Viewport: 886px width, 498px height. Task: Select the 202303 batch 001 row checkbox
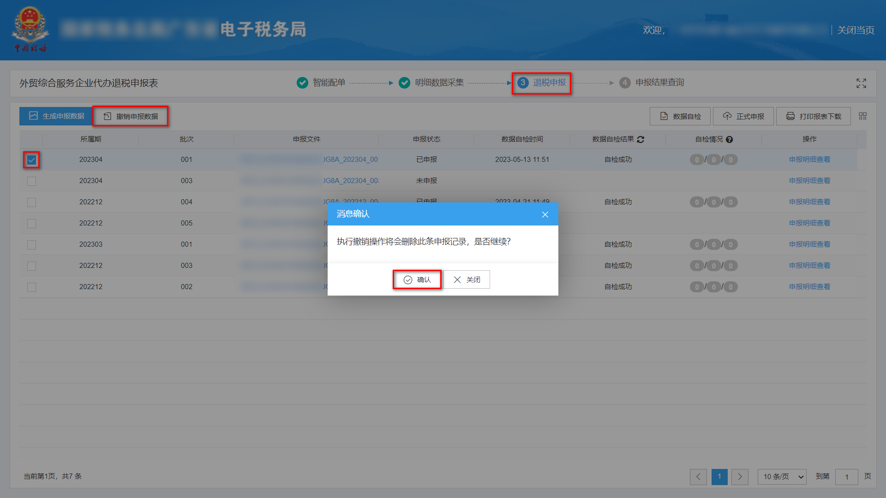[x=31, y=244]
